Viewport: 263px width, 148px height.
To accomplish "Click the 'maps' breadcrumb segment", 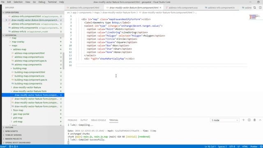I will click(97, 13).
